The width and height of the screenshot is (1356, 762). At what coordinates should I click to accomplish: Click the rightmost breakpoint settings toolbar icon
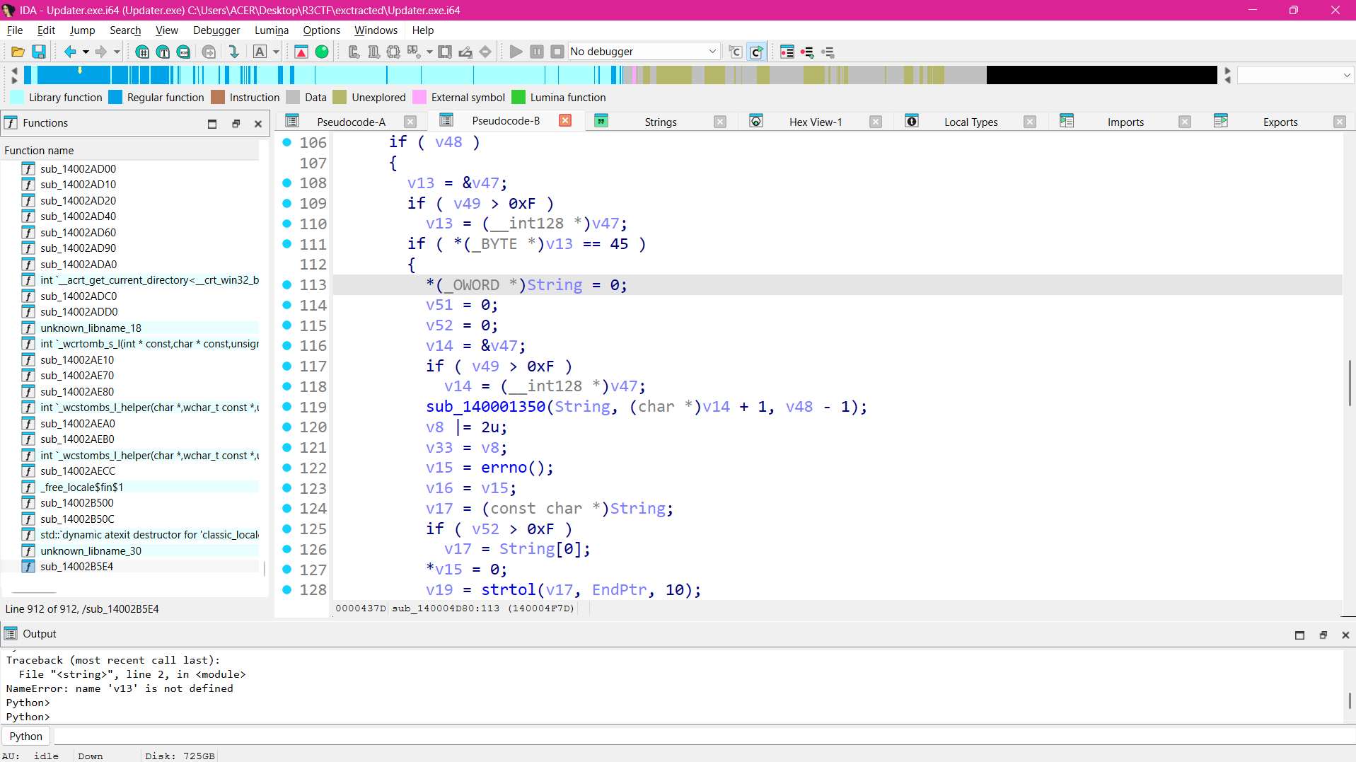click(x=828, y=52)
